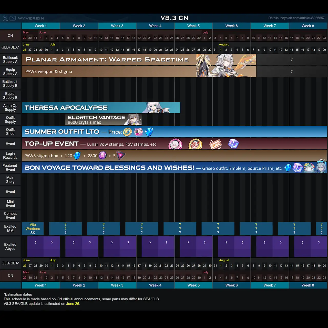Click the gold FoV stamp icon

click(x=195, y=144)
